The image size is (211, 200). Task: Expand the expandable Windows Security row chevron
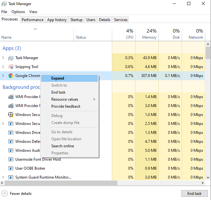click(x=3, y=124)
